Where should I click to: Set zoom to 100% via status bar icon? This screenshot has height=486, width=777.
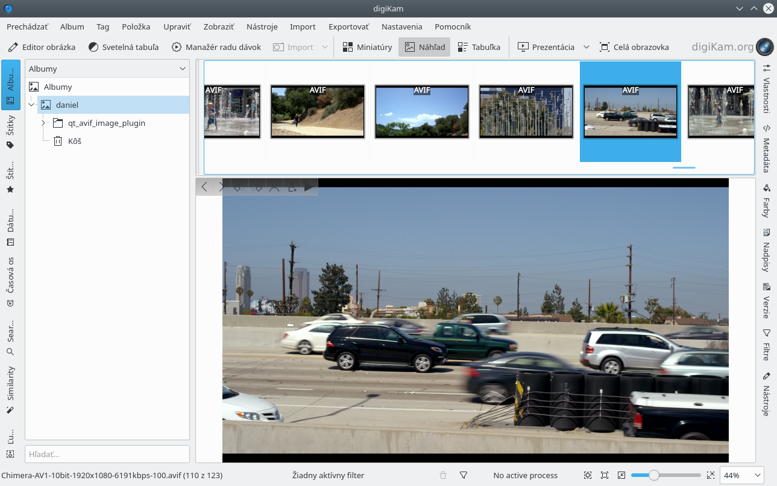[x=605, y=475]
